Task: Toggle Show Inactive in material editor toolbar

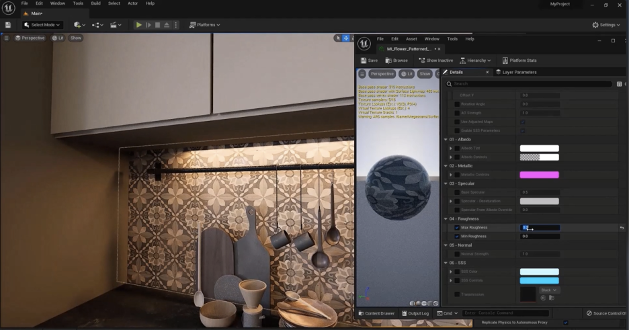Action: [x=435, y=60]
